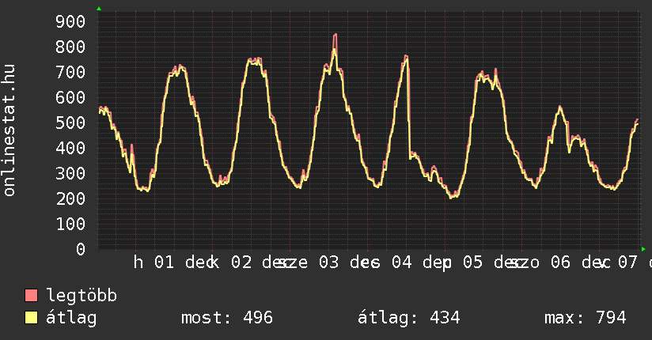Click the yellow átlag legend swatch
This screenshot has width=652, height=340.
pyautogui.click(x=32, y=318)
